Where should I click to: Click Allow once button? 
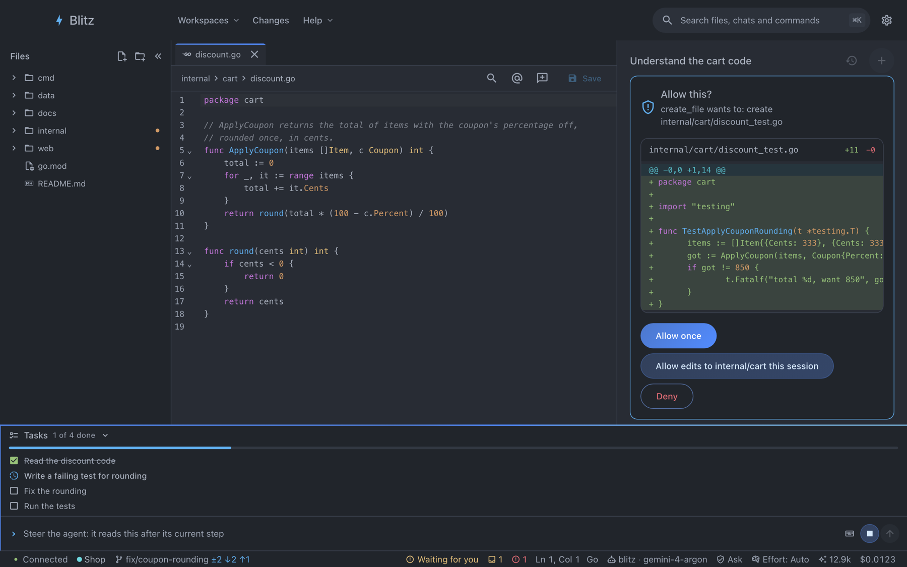click(x=678, y=336)
